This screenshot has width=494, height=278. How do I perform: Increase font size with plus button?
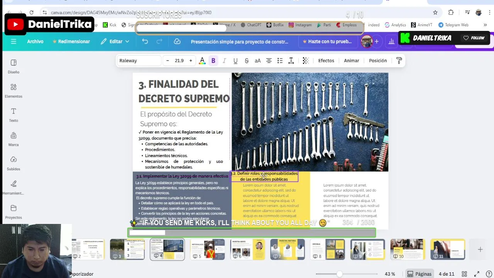pyautogui.click(x=191, y=61)
